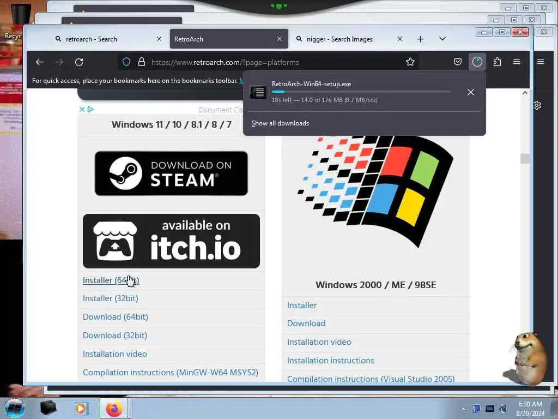
Task: Expand the list all tabs chevron
Action: [x=442, y=39]
